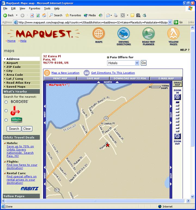Select the Jiffy Lube radio button
Viewport: 196px width, 210px height.
tap(6, 111)
